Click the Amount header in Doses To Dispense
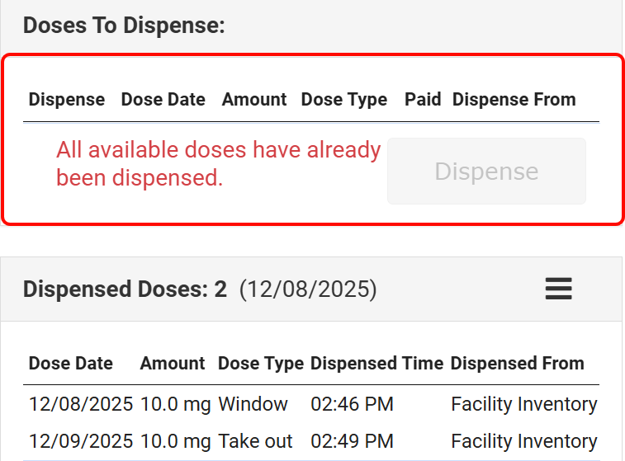The image size is (625, 461). [254, 100]
